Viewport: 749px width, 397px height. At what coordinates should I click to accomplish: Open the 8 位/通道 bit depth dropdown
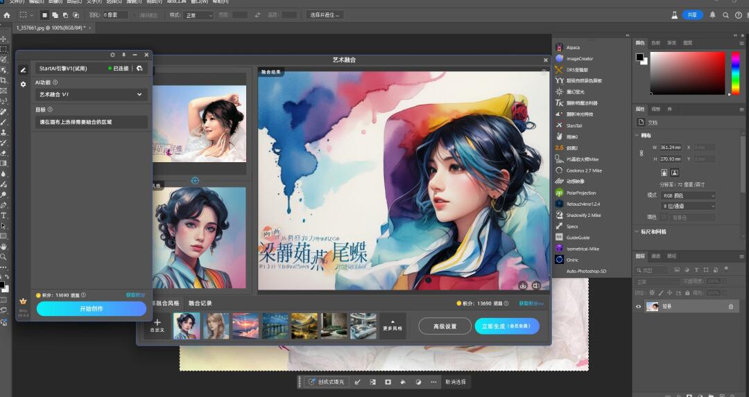pyautogui.click(x=689, y=206)
